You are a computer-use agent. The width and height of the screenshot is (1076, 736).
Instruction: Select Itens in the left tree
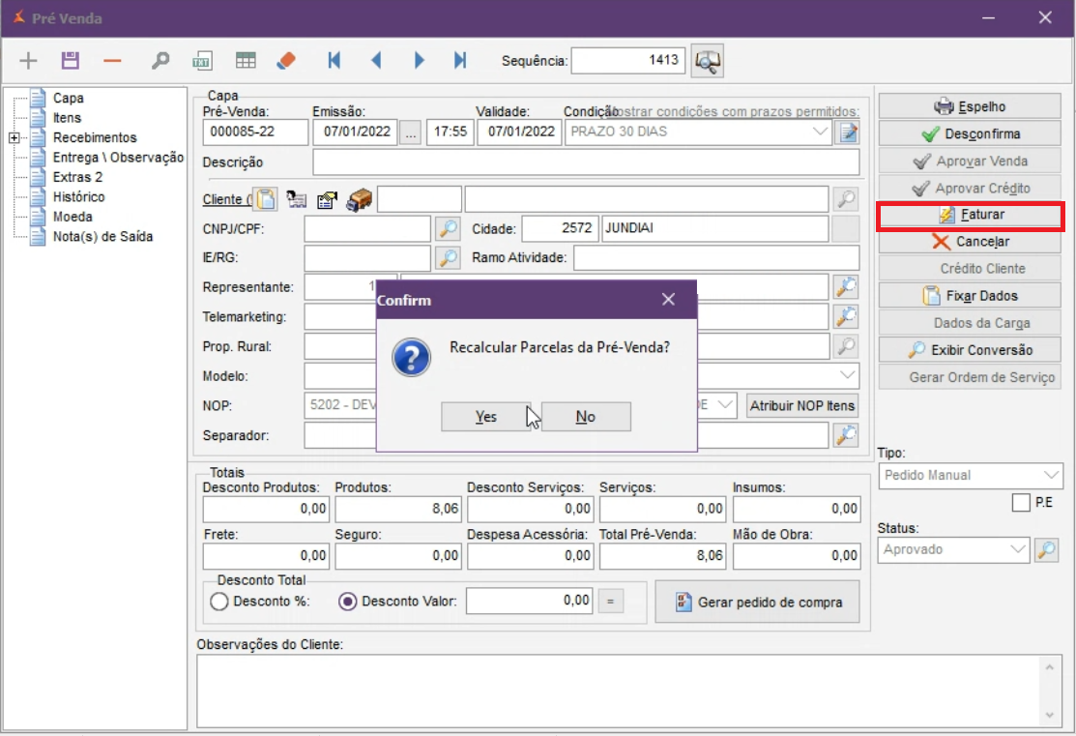(x=68, y=118)
